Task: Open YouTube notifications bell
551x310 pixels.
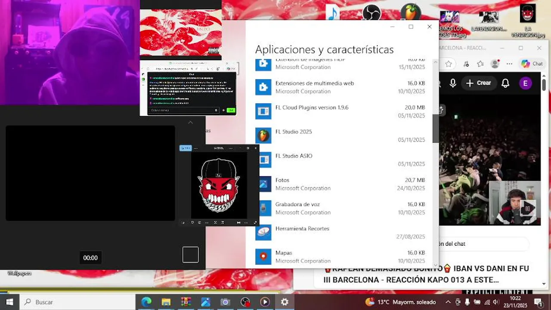Action: [505, 83]
